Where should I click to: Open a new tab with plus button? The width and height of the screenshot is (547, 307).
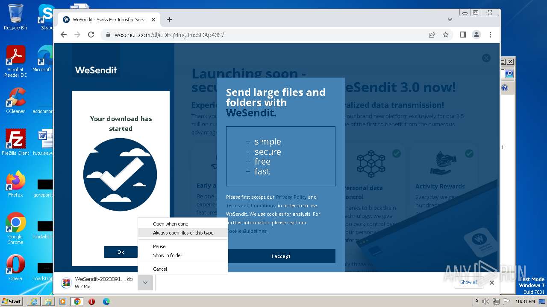pyautogui.click(x=170, y=20)
